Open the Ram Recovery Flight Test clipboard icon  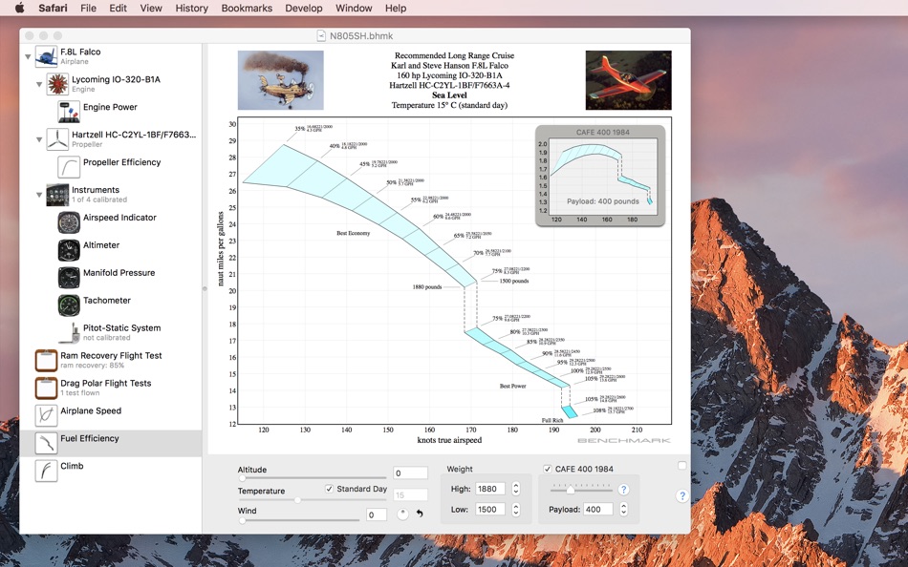pyautogui.click(x=46, y=361)
